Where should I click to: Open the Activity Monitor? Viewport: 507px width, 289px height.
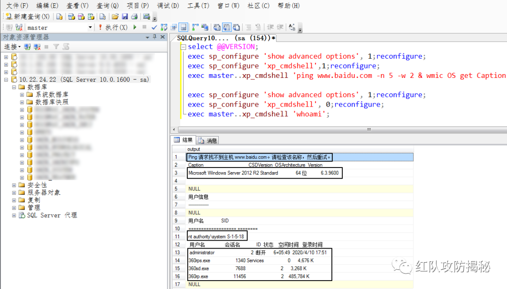[146, 16]
